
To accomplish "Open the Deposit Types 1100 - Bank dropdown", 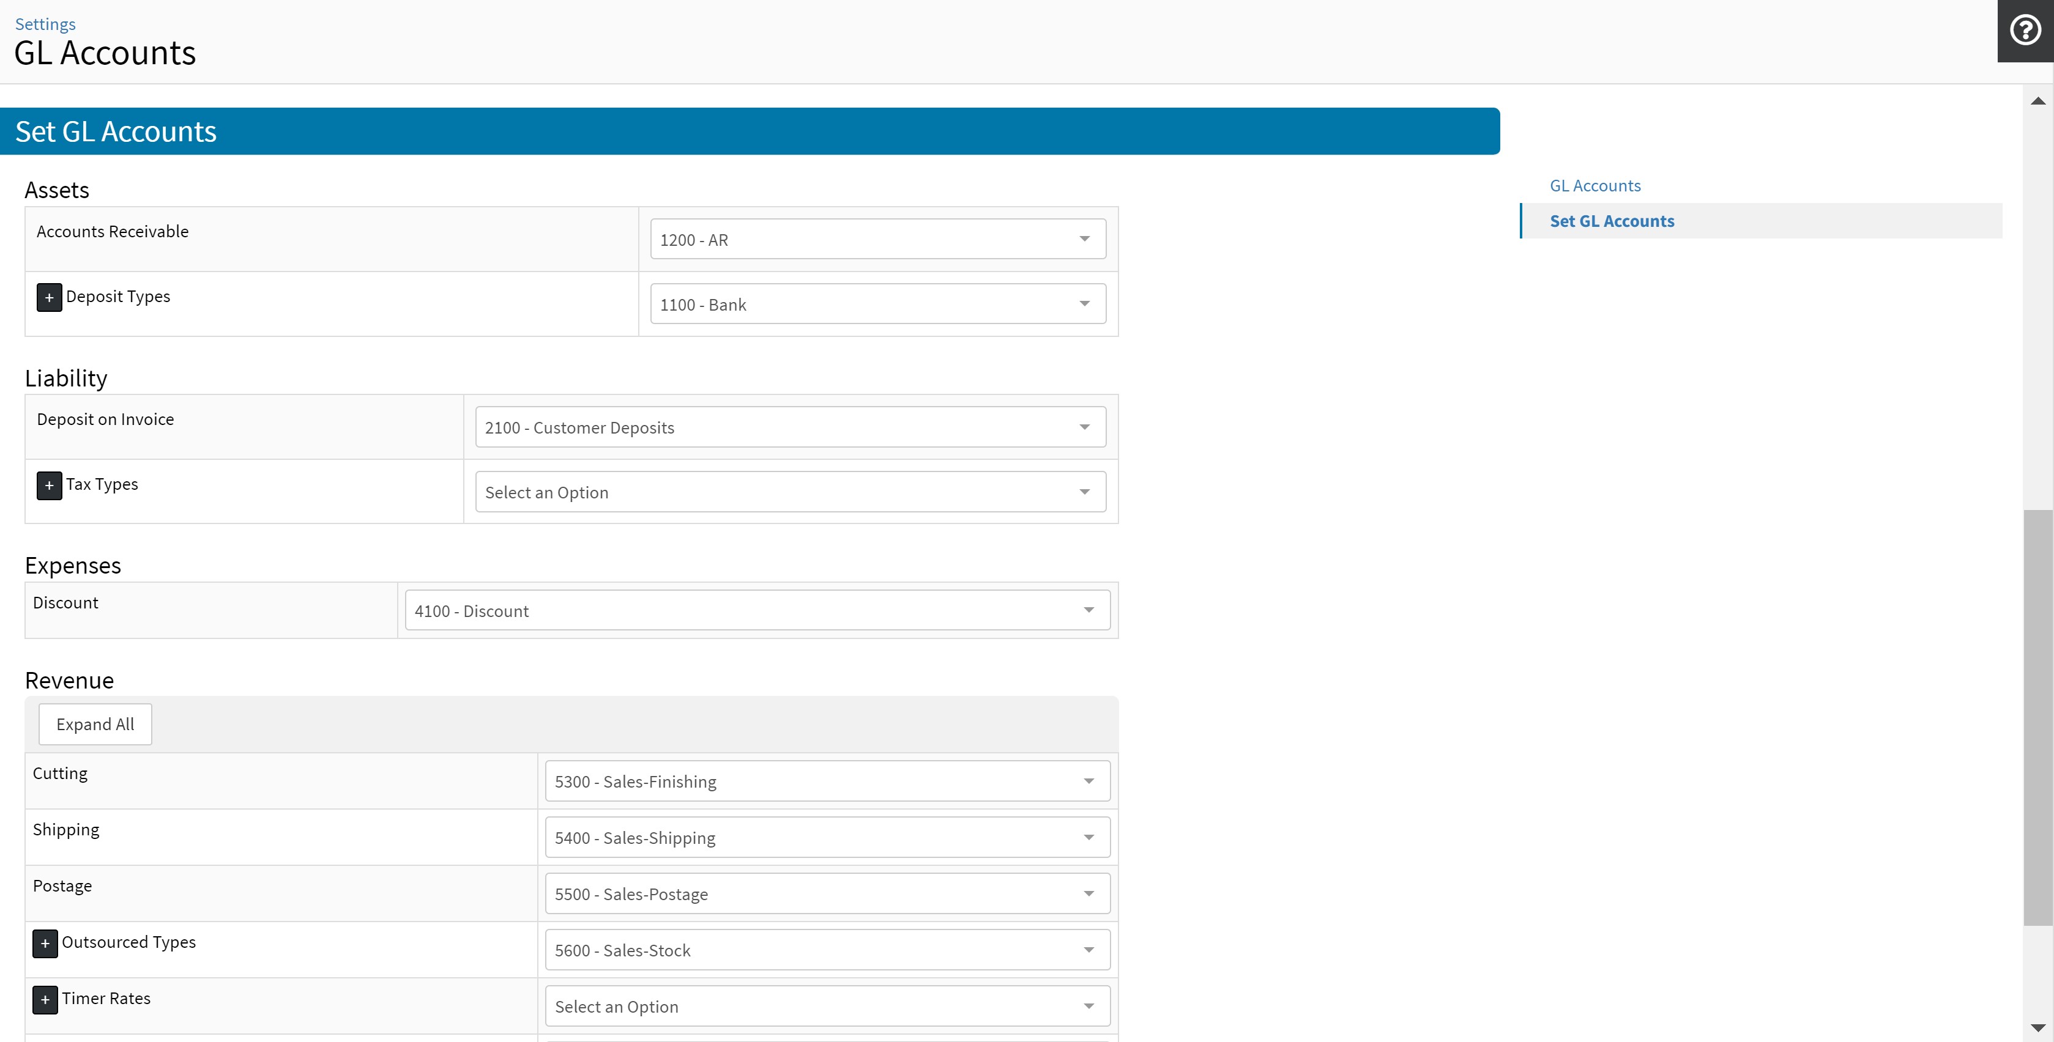I will (877, 305).
